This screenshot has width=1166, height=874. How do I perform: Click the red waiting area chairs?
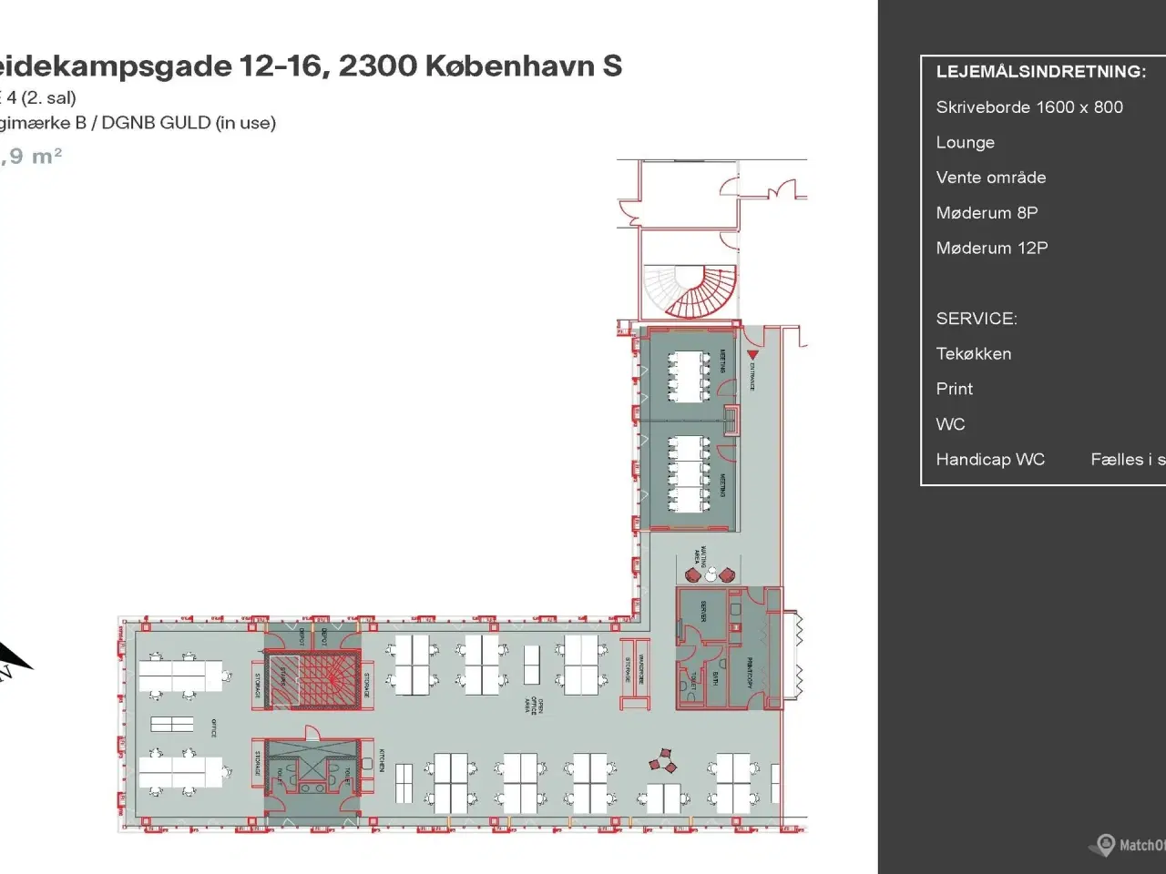(710, 574)
